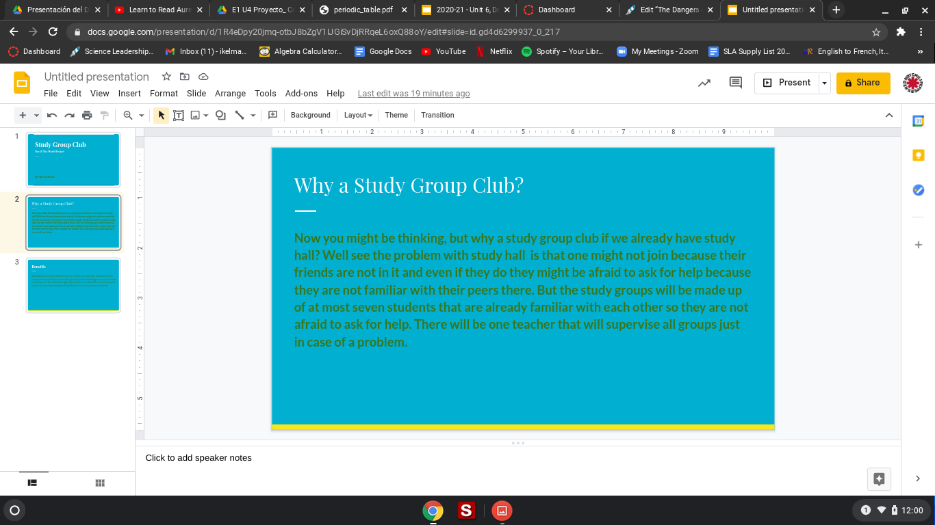Hide the menus with the up chevron
935x525 pixels.
click(889, 116)
